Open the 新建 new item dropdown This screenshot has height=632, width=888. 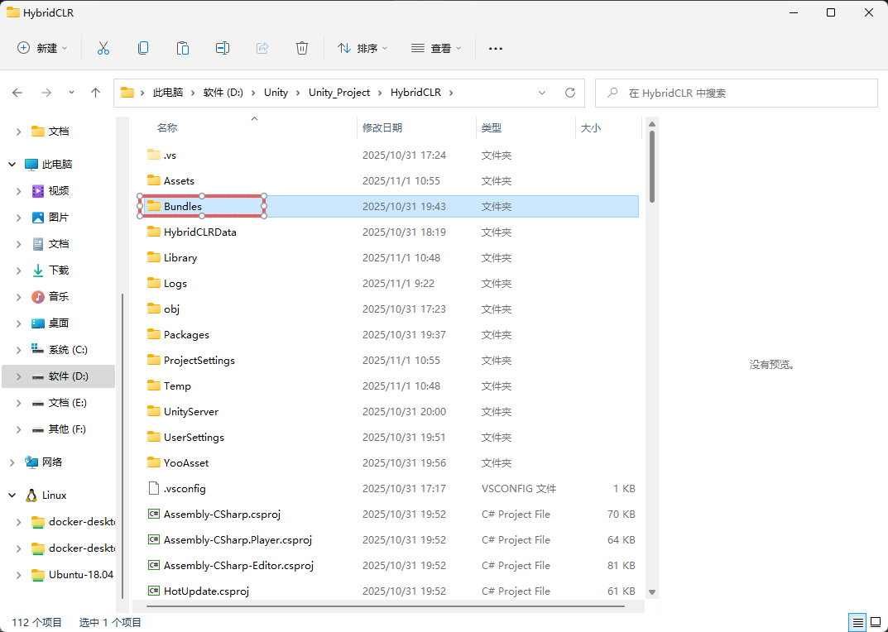[42, 48]
